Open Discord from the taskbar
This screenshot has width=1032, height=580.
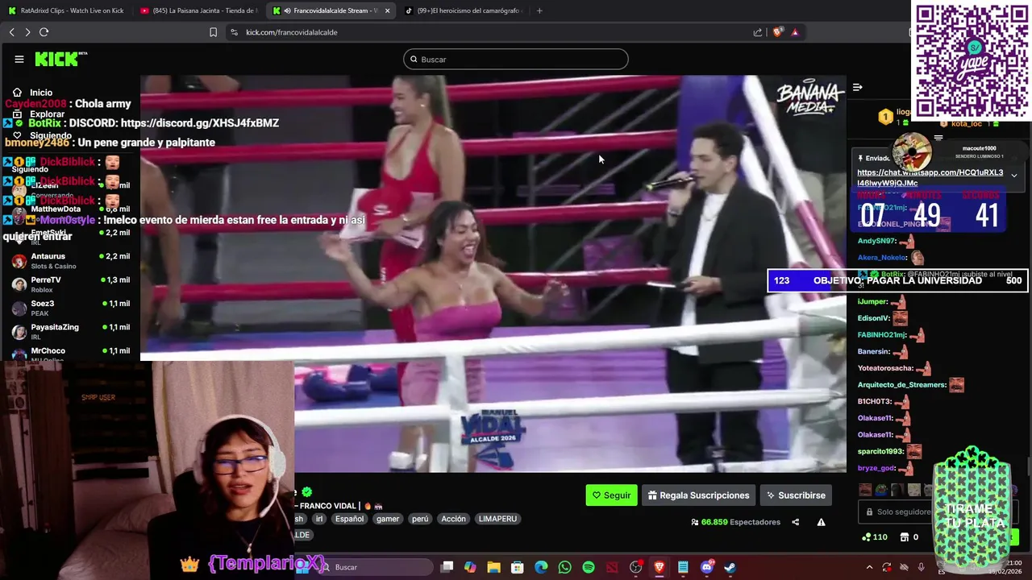click(707, 567)
